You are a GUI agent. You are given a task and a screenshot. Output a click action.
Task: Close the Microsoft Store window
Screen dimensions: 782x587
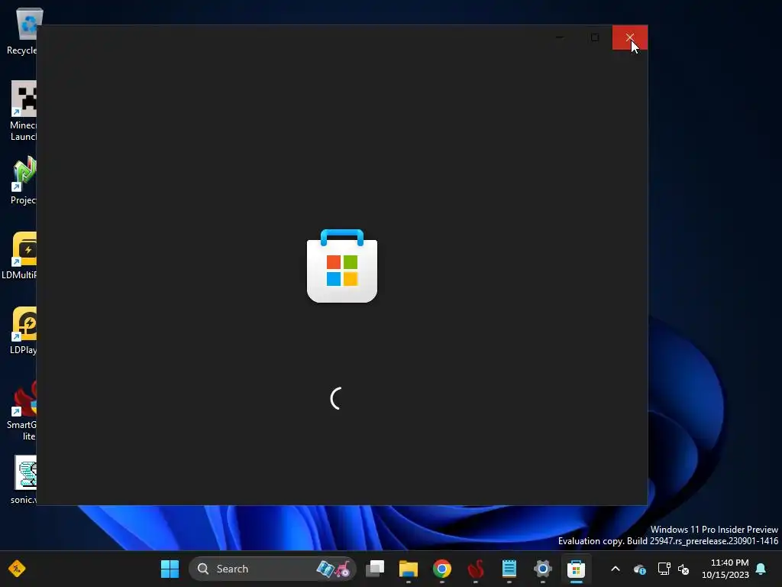[x=630, y=37]
